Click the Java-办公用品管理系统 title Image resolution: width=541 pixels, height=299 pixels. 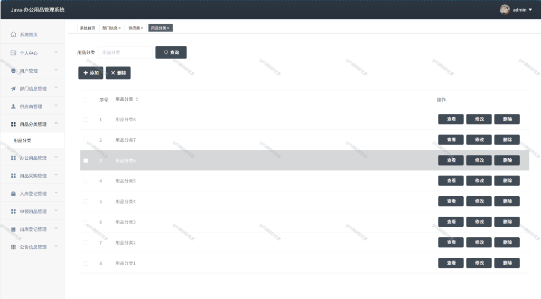[38, 10]
